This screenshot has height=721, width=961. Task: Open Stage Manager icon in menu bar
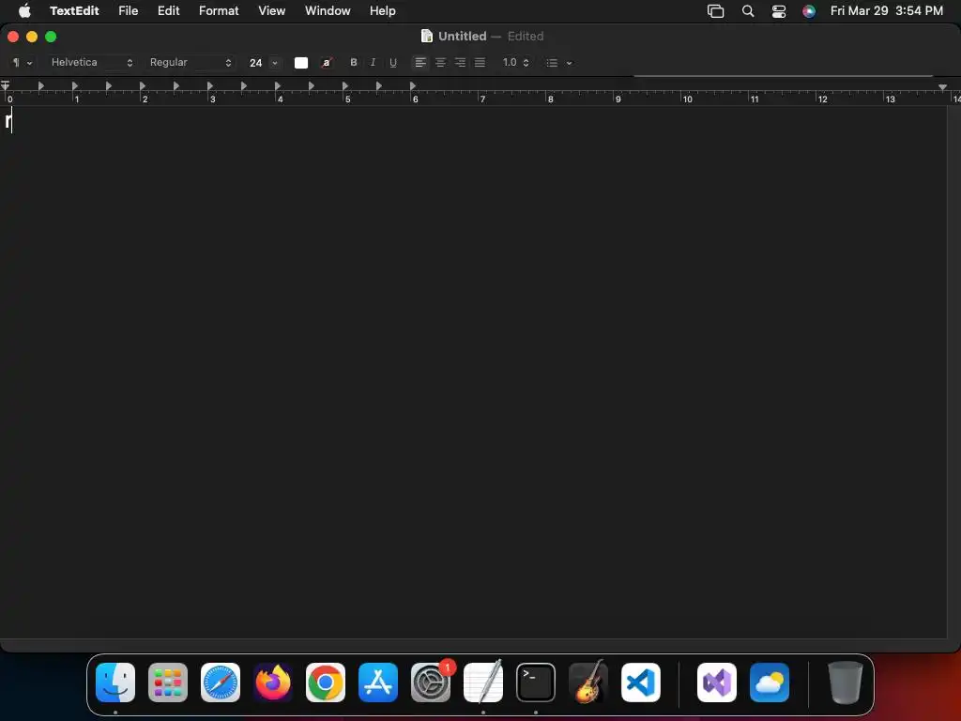point(715,10)
